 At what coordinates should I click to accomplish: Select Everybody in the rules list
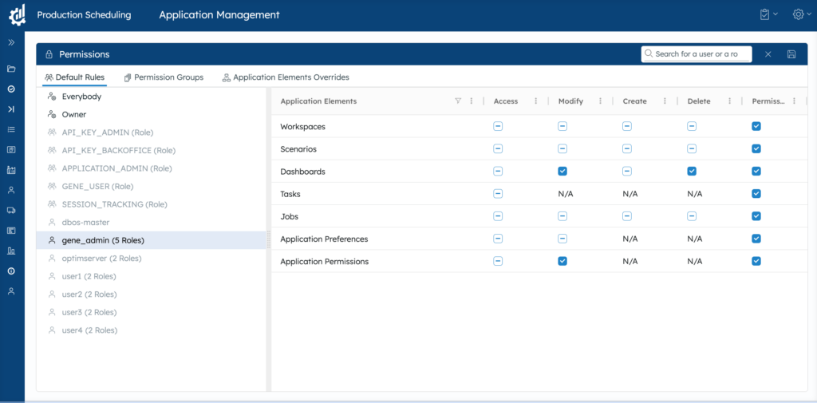[x=151, y=97]
